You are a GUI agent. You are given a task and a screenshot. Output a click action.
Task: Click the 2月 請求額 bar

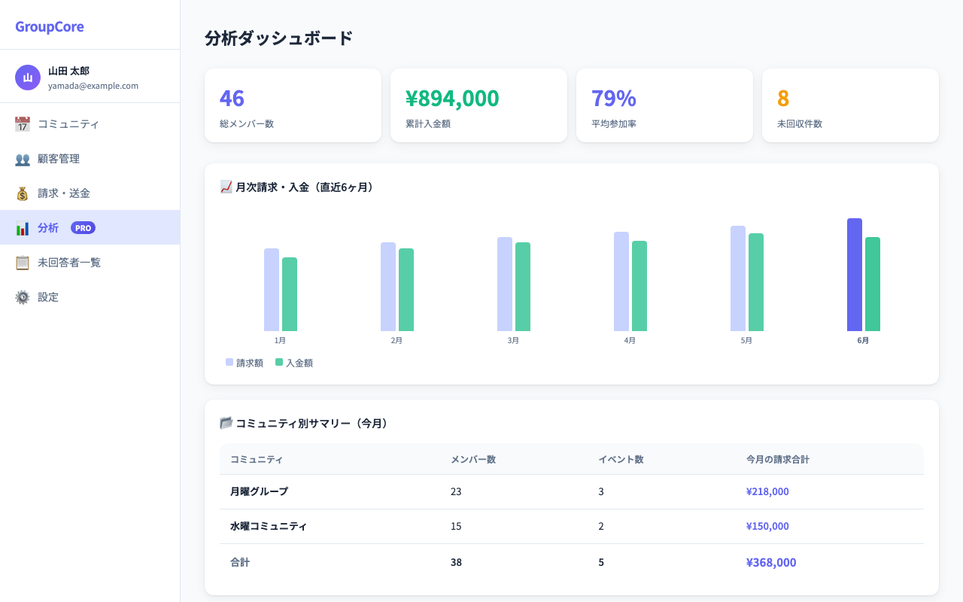pos(388,287)
